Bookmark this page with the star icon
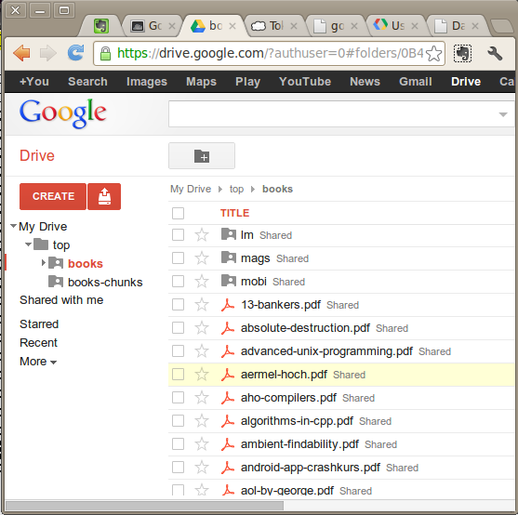Viewport: 518px width, 515px height. (433, 54)
